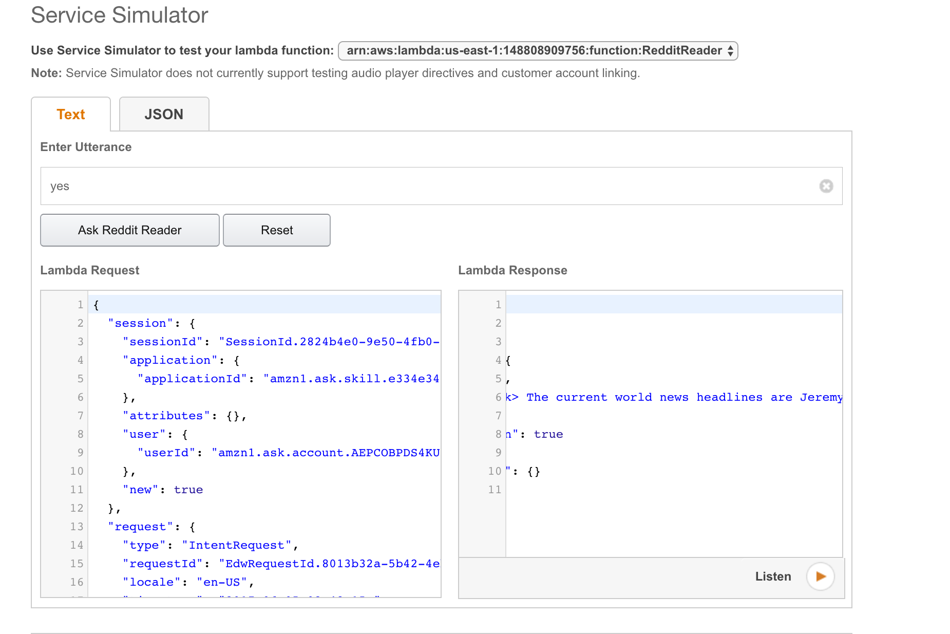
Task: Play the response with the Listen button
Action: pos(820,576)
